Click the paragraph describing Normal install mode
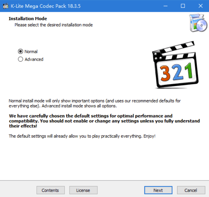 pyautogui.click(x=95, y=103)
